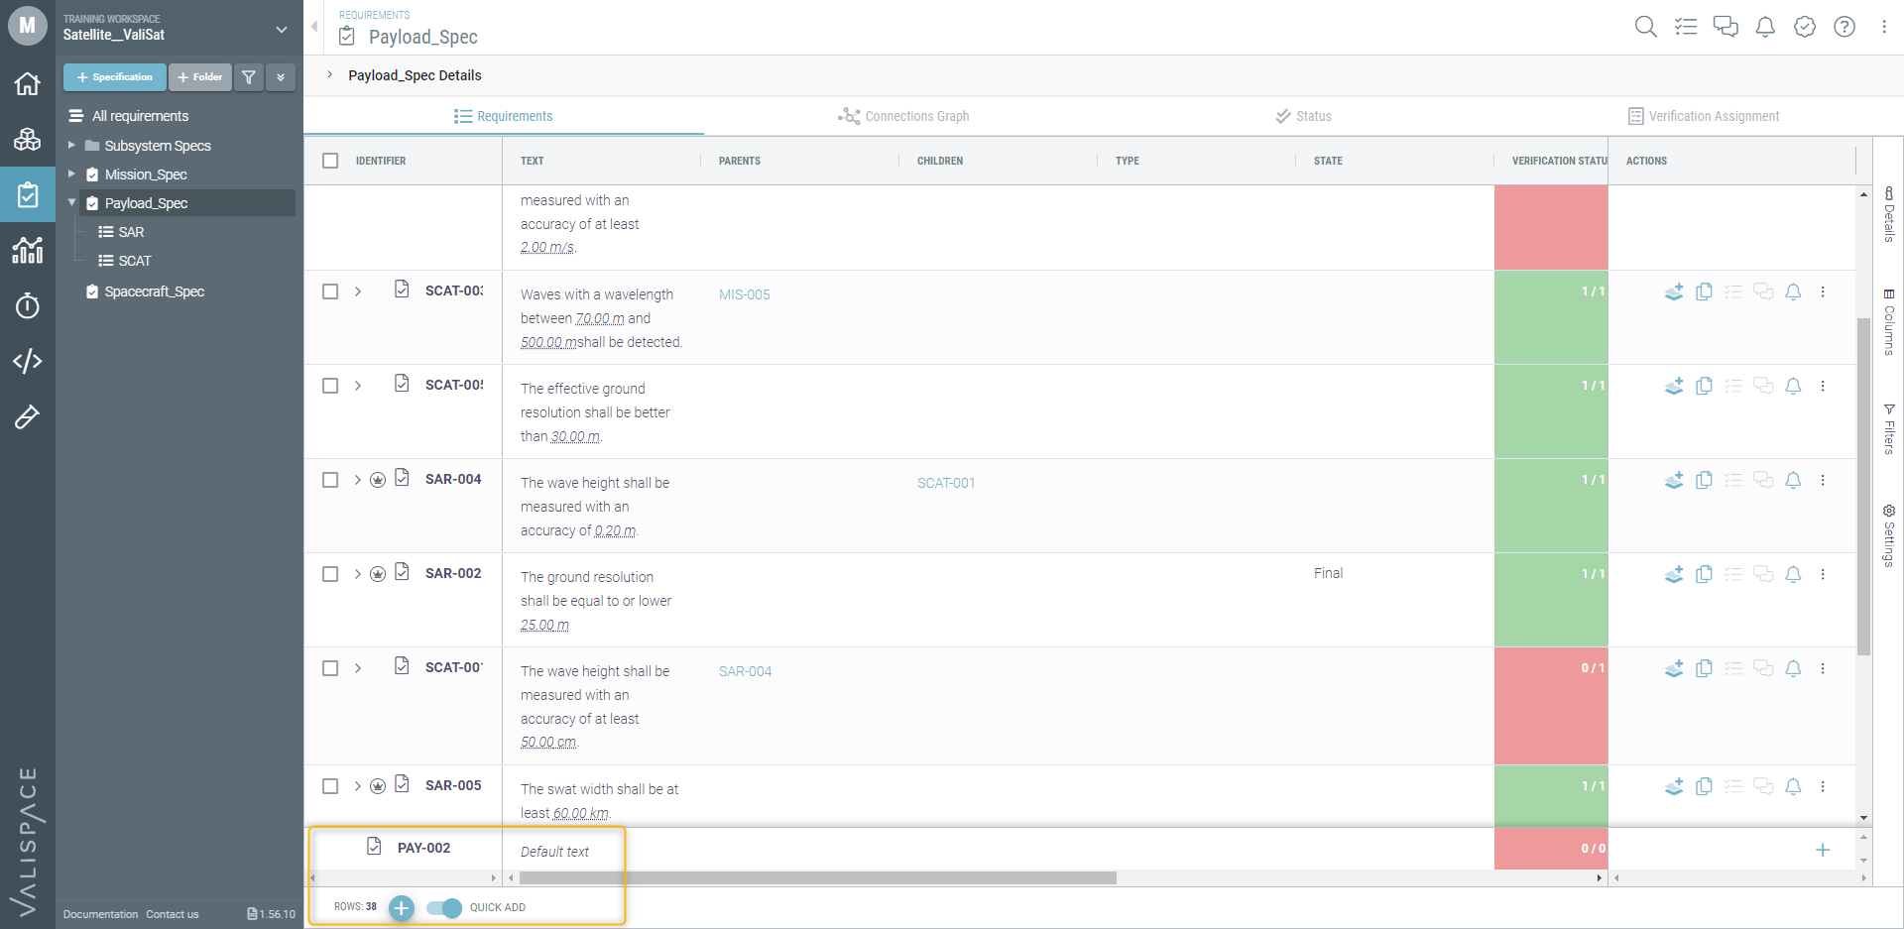Check the SAR-004 row checkbox
This screenshot has height=929, width=1904.
click(x=330, y=480)
